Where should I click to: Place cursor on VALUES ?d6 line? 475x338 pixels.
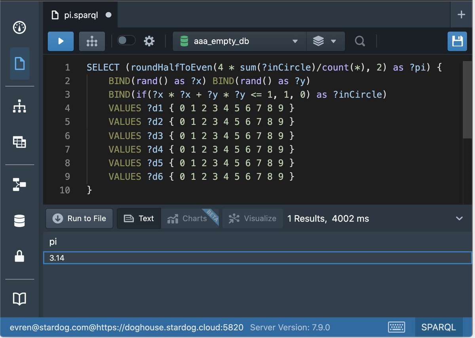click(x=201, y=176)
